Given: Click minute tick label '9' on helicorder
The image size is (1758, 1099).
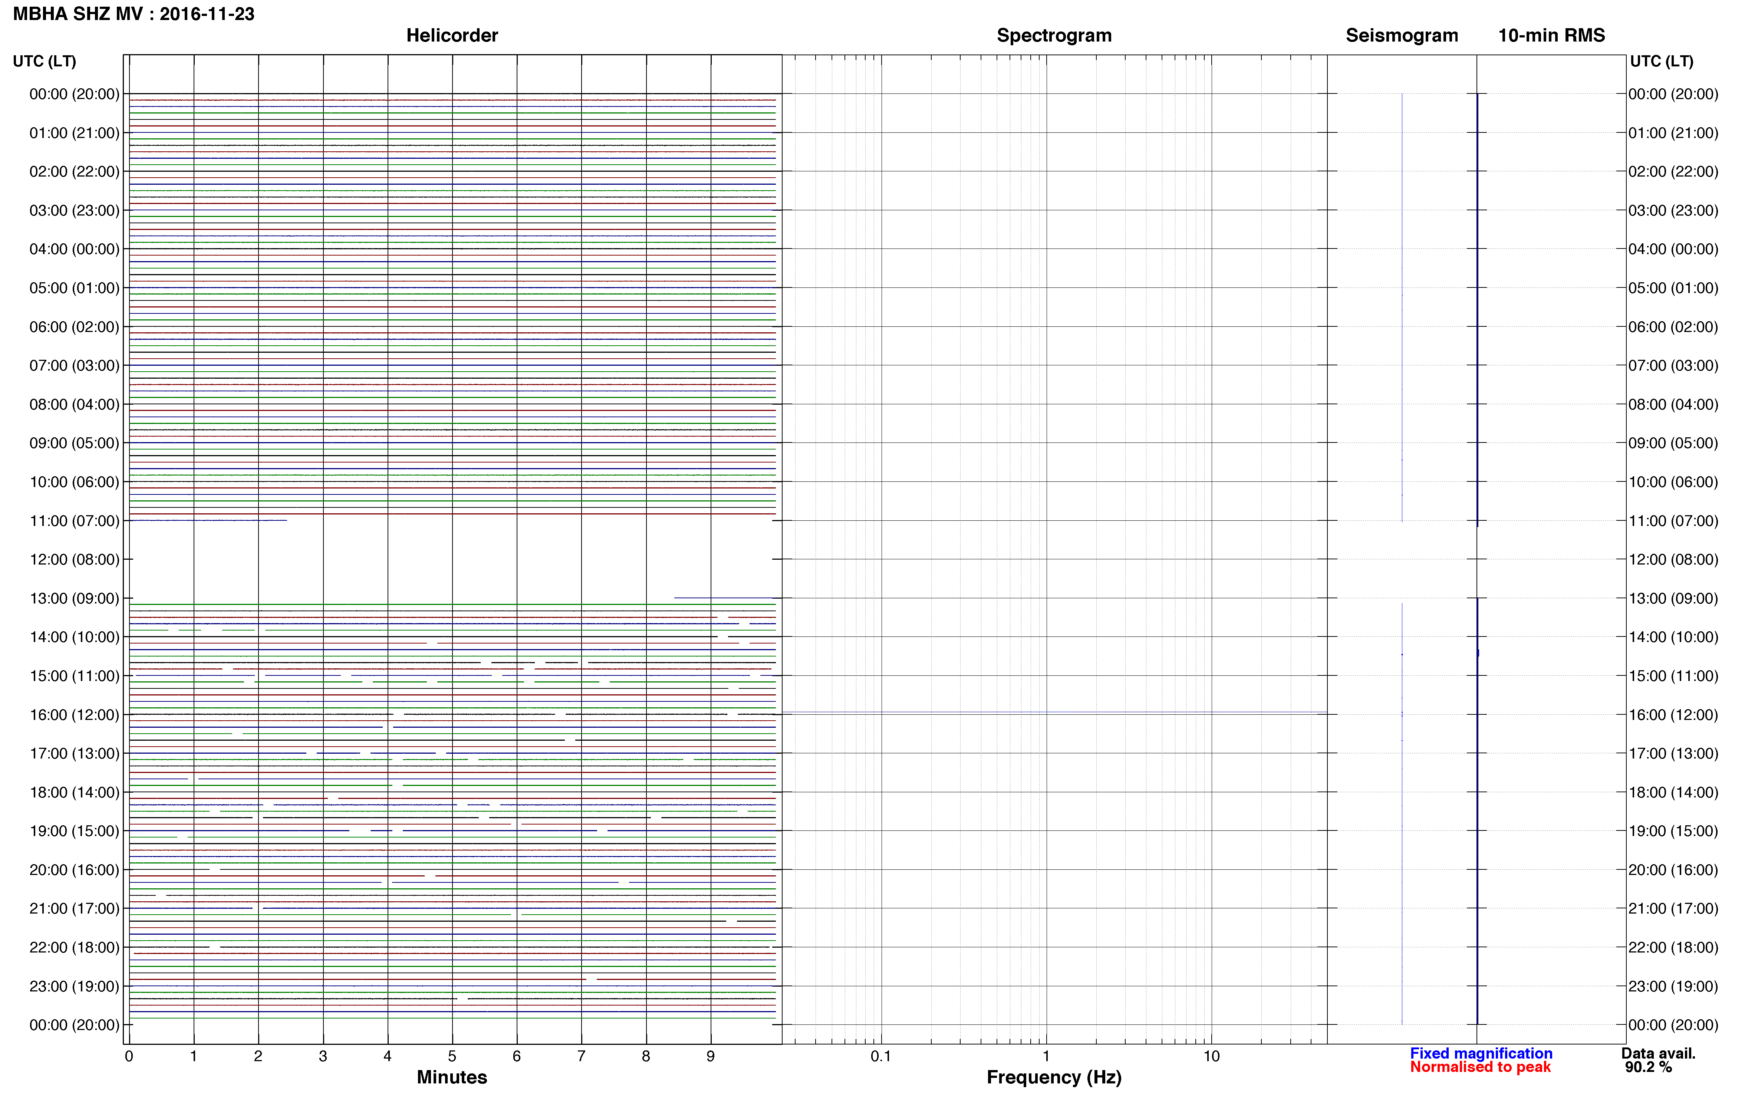Looking at the screenshot, I should (711, 1056).
